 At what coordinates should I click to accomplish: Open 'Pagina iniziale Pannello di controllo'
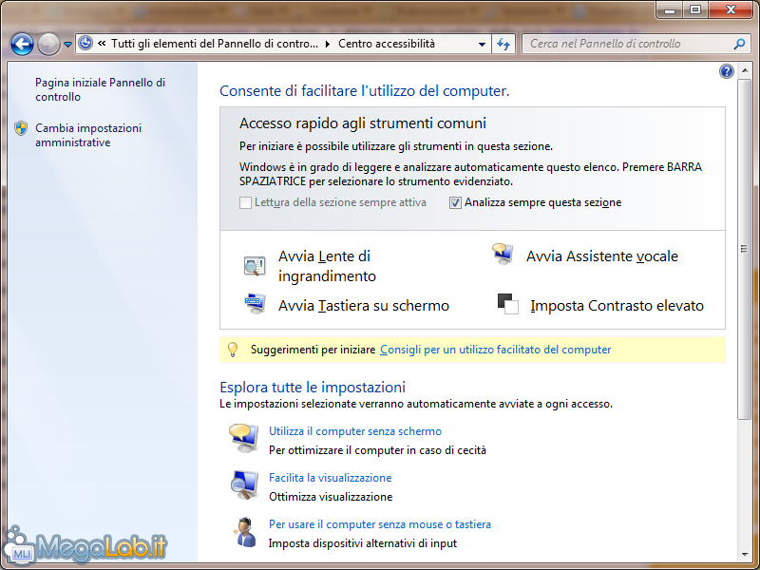coord(100,89)
